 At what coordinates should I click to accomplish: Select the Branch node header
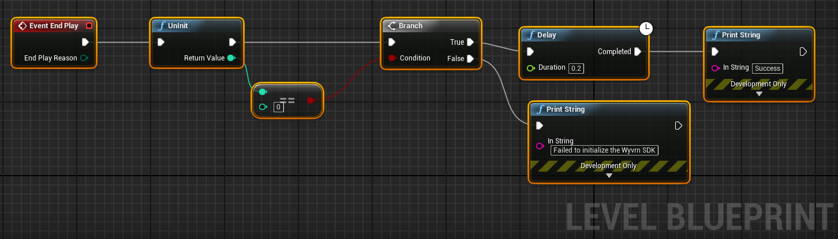point(430,26)
